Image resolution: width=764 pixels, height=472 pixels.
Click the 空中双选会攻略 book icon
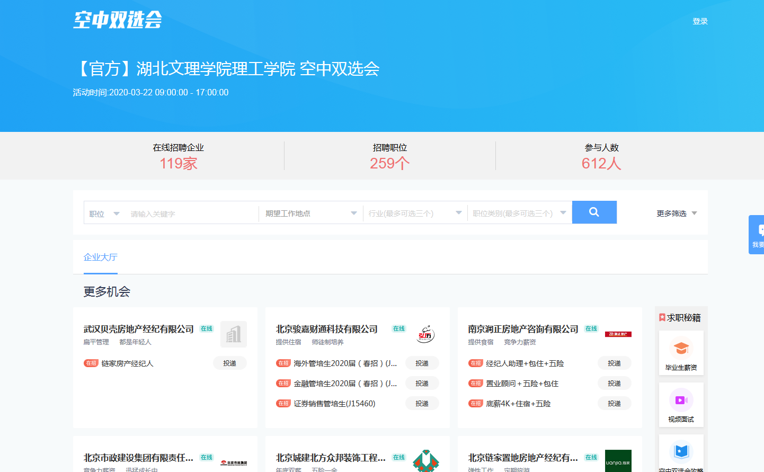pos(681,451)
